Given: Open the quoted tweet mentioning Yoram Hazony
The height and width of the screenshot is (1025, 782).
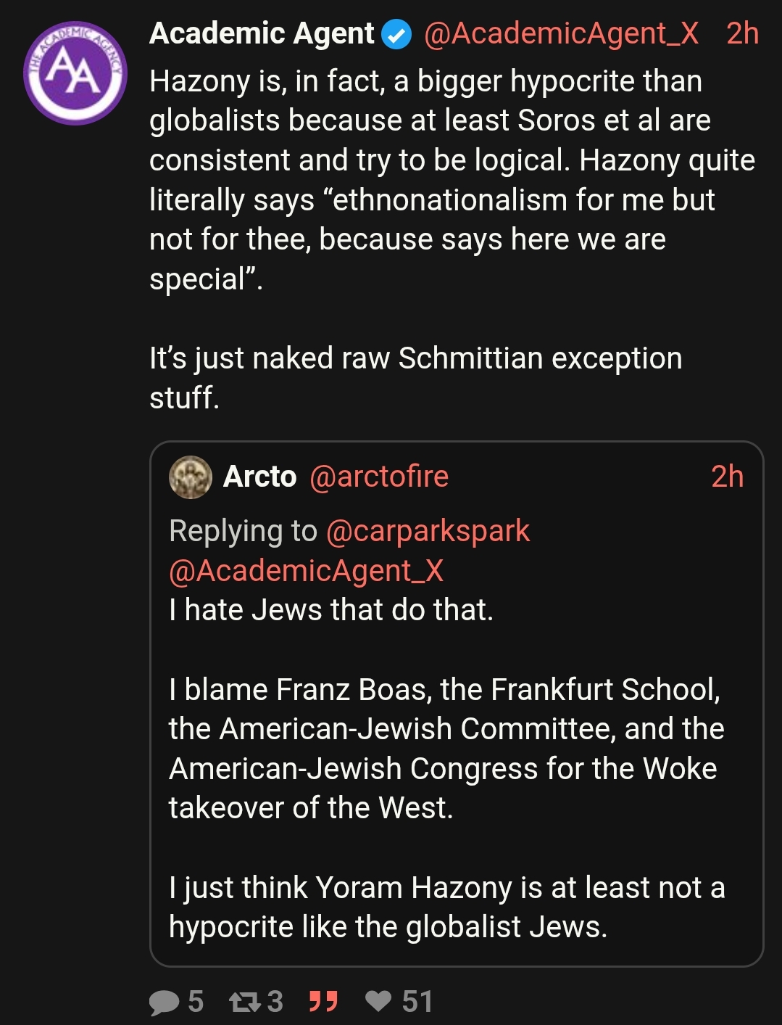Looking at the screenshot, I should pyautogui.click(x=446, y=907).
